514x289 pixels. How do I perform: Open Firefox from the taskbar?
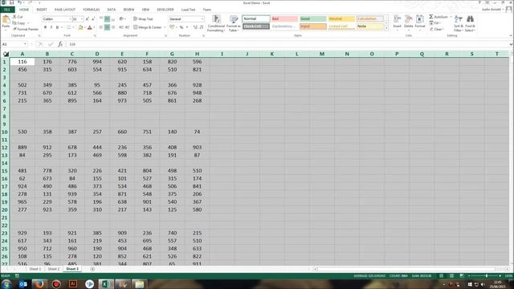pyautogui.click(x=39, y=284)
